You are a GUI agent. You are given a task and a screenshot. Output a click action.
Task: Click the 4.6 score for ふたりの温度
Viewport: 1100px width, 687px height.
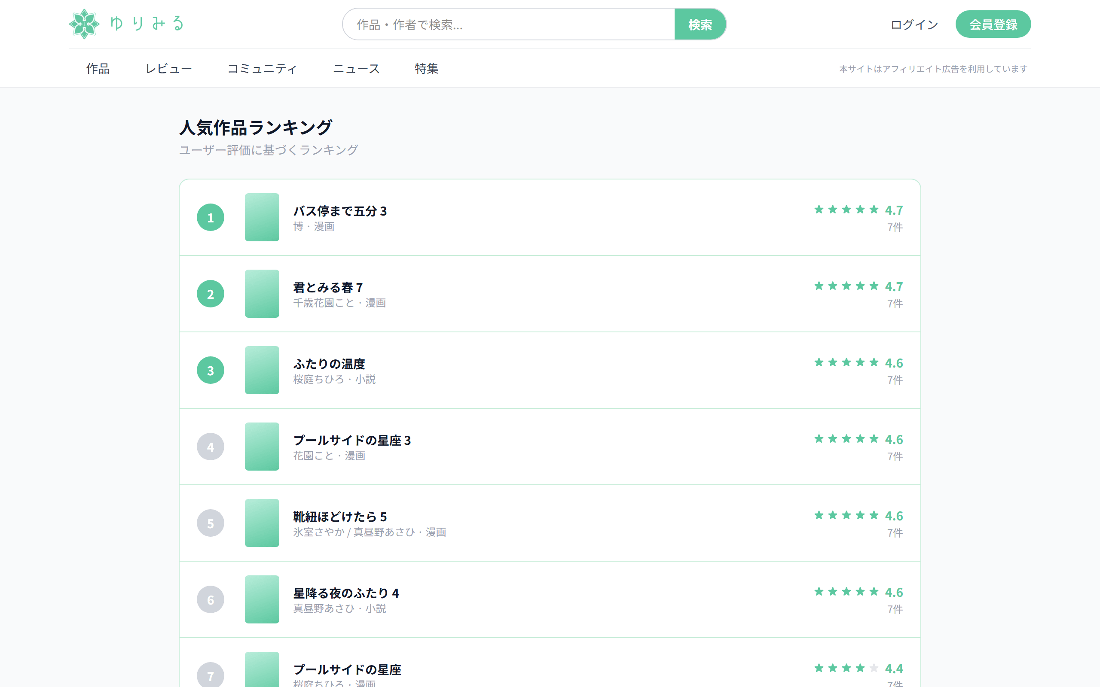pyautogui.click(x=894, y=363)
